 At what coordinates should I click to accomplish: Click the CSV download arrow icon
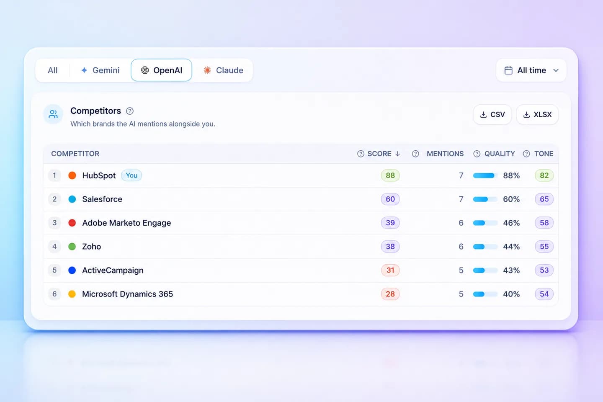(483, 115)
